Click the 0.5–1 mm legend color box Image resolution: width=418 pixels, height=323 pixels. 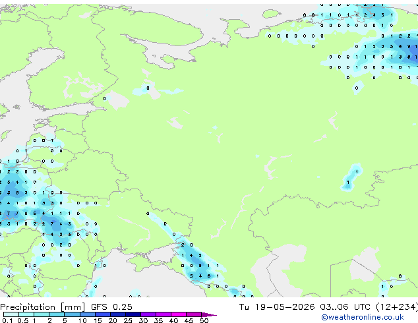click(26, 314)
